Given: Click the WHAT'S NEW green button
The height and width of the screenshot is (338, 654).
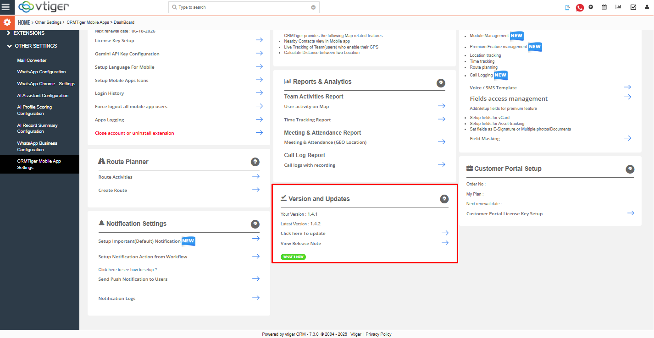Looking at the screenshot, I should click(293, 257).
